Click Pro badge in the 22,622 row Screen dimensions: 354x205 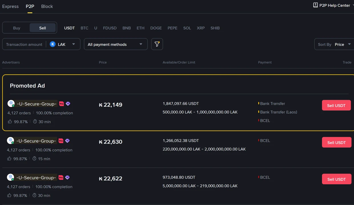(x=61, y=177)
